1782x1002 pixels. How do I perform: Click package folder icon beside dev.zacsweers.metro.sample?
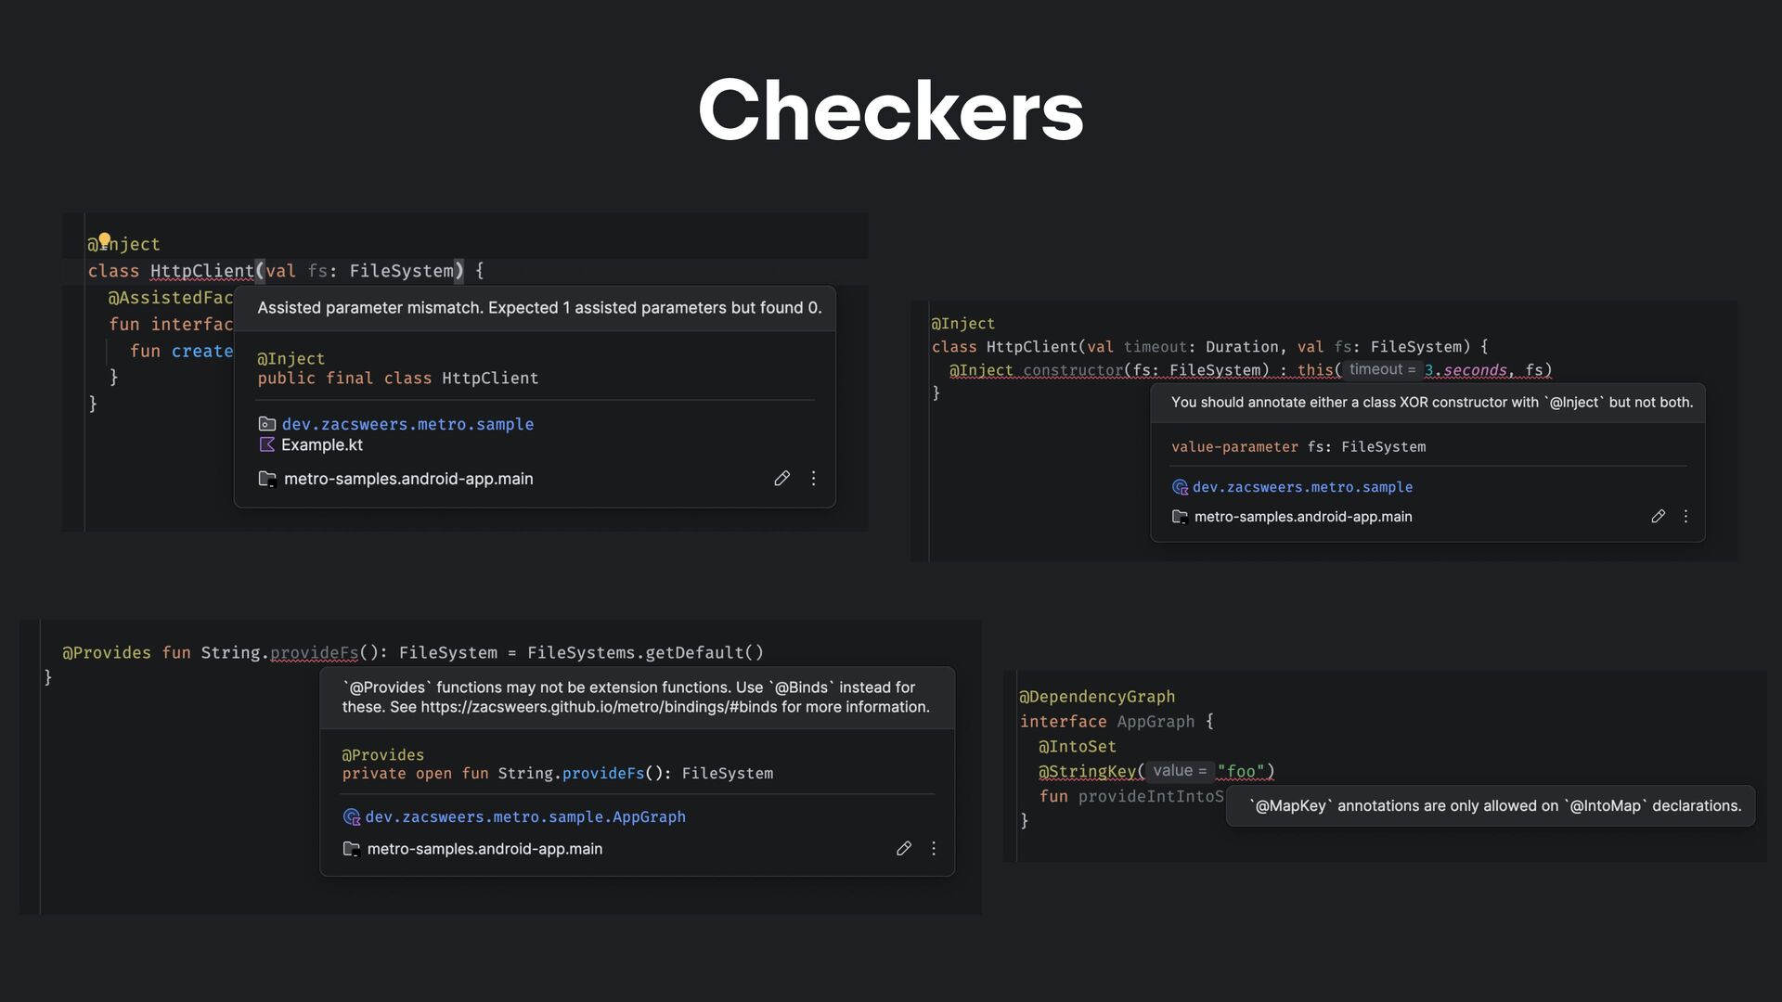click(x=267, y=424)
